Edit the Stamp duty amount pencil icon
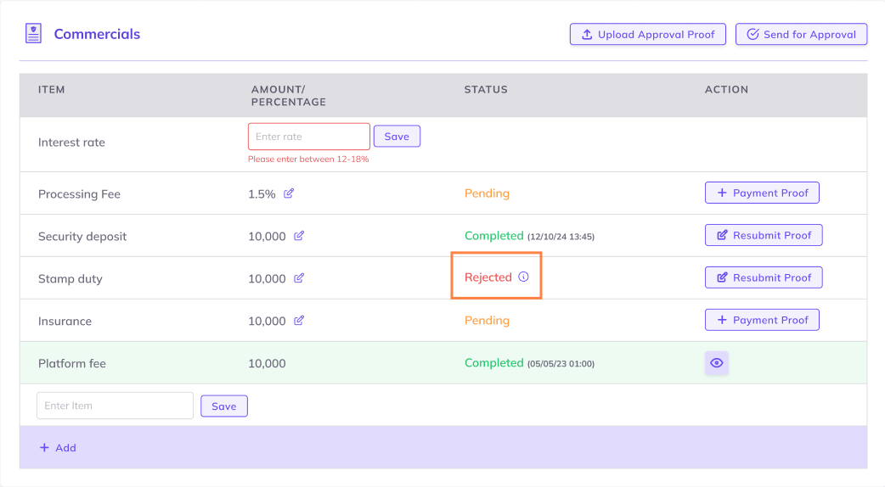The image size is (885, 487). (x=299, y=278)
